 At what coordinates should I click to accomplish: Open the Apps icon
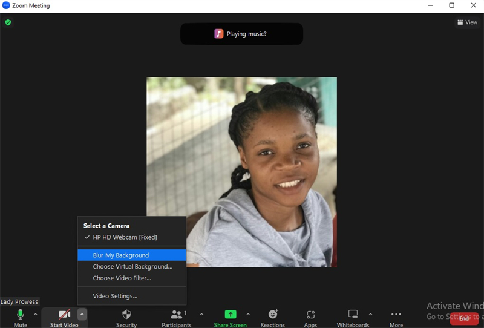[310, 315]
